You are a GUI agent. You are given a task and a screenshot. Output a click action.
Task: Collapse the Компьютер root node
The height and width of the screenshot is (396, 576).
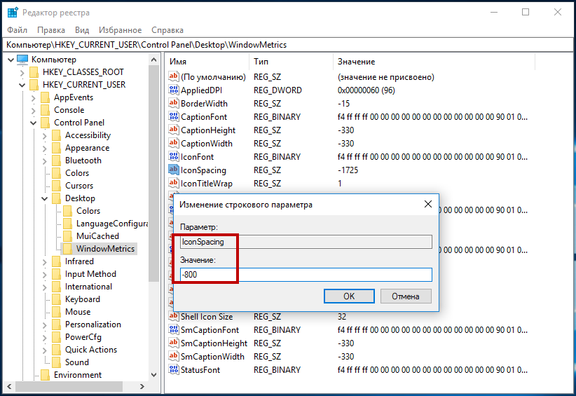11,60
